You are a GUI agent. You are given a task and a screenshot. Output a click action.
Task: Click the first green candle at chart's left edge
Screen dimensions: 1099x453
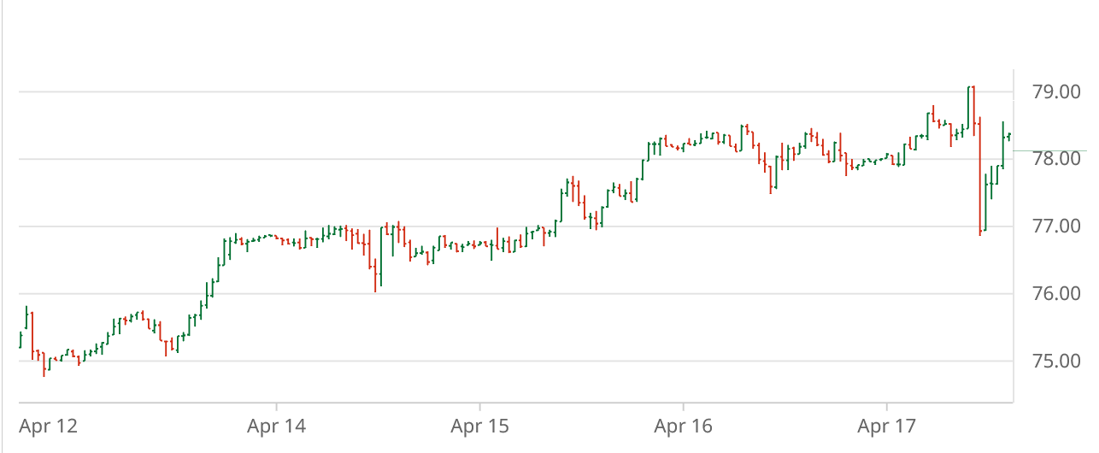tap(21, 340)
